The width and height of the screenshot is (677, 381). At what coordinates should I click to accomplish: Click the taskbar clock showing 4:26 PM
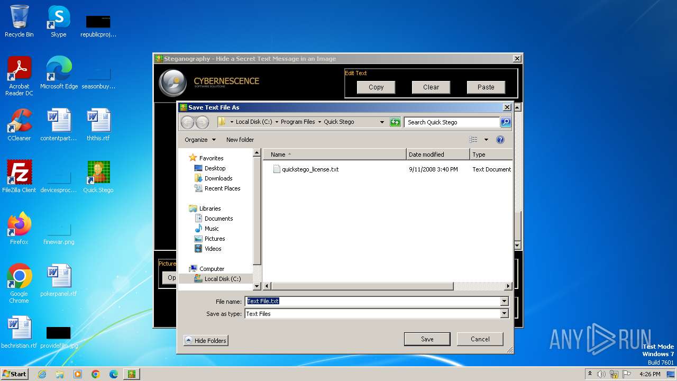(650, 374)
